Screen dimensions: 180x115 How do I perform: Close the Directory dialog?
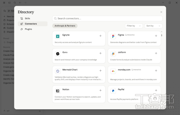click(161, 12)
